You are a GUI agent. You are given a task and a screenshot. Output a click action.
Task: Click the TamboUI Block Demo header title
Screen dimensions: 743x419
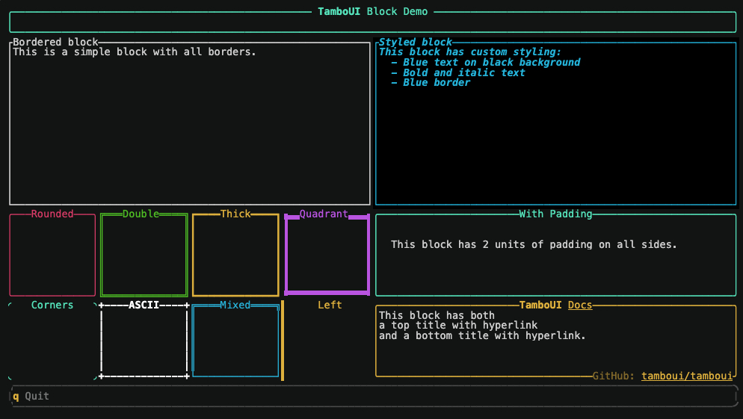(371, 12)
